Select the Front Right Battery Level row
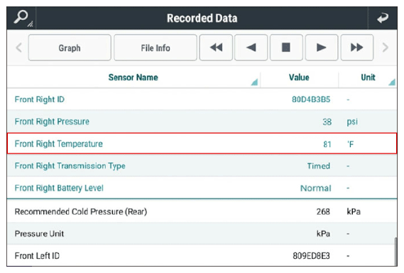 coord(202,188)
